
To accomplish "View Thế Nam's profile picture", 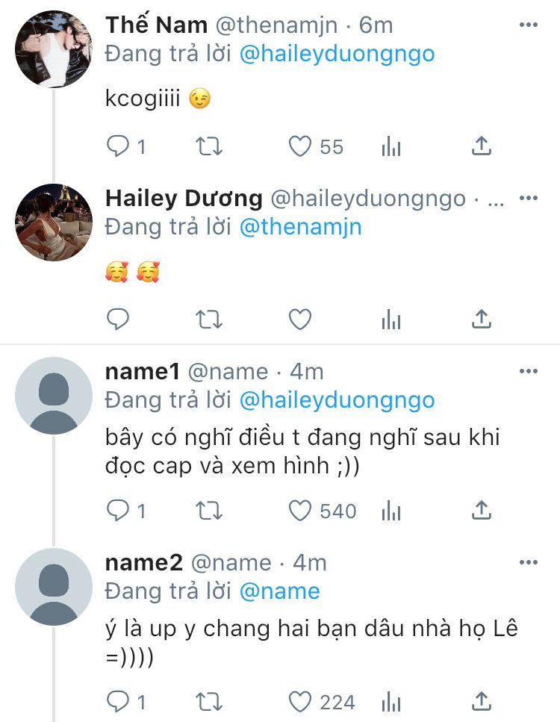I will pyautogui.click(x=53, y=49).
